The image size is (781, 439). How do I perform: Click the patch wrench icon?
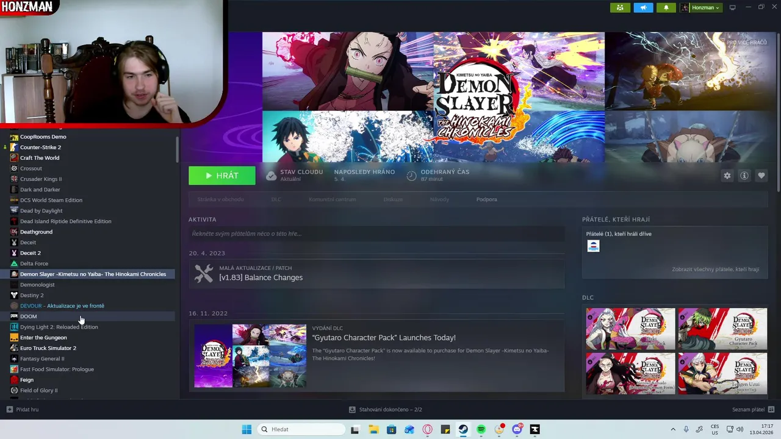point(204,273)
